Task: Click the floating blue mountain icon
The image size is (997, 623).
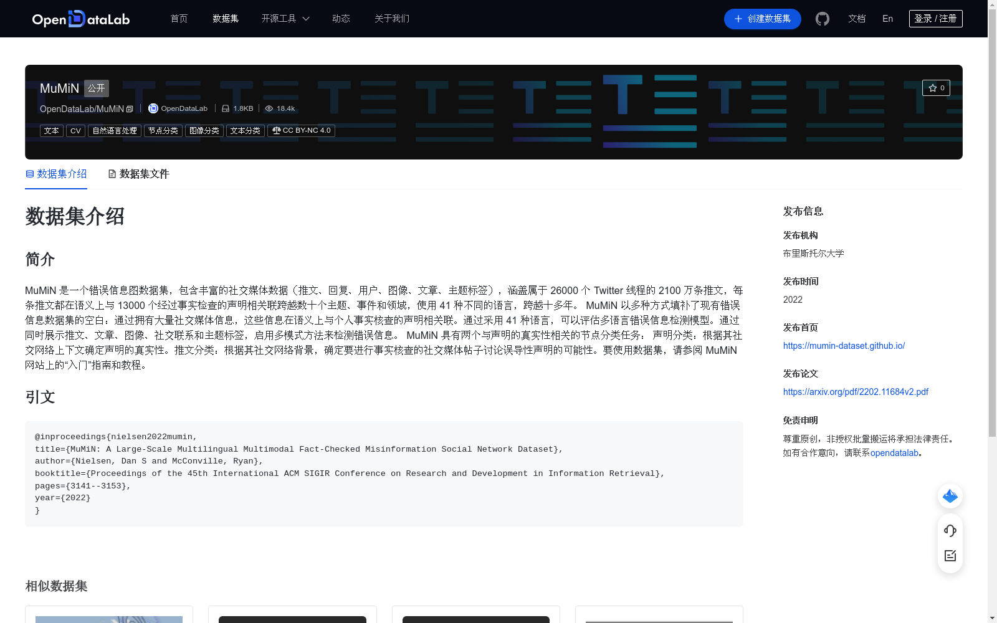Action: 950,496
